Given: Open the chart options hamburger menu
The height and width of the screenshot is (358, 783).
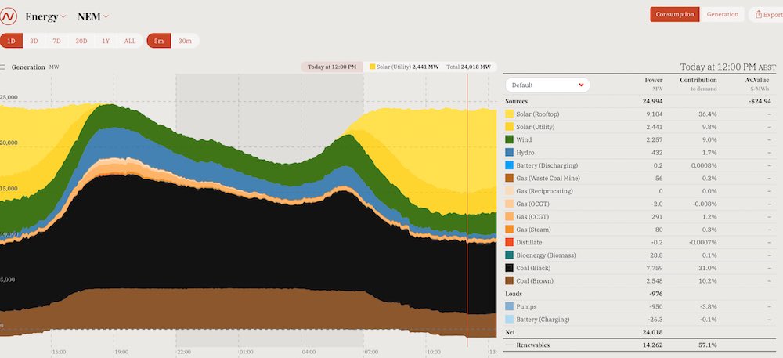Looking at the screenshot, I should [3, 67].
